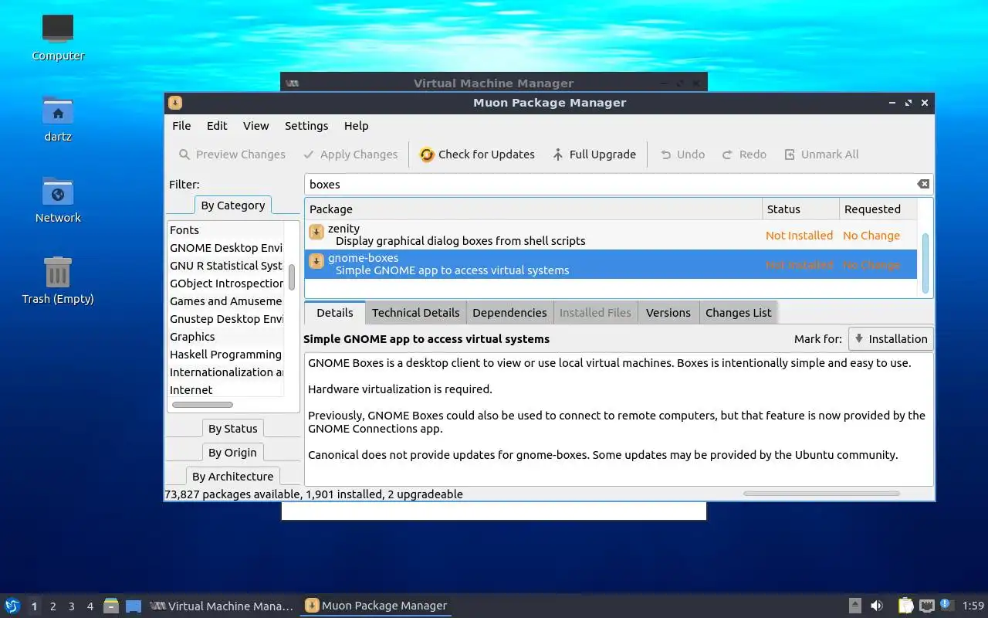Click the Muon window title icon
Screen dimensions: 988x618
pos(175,103)
